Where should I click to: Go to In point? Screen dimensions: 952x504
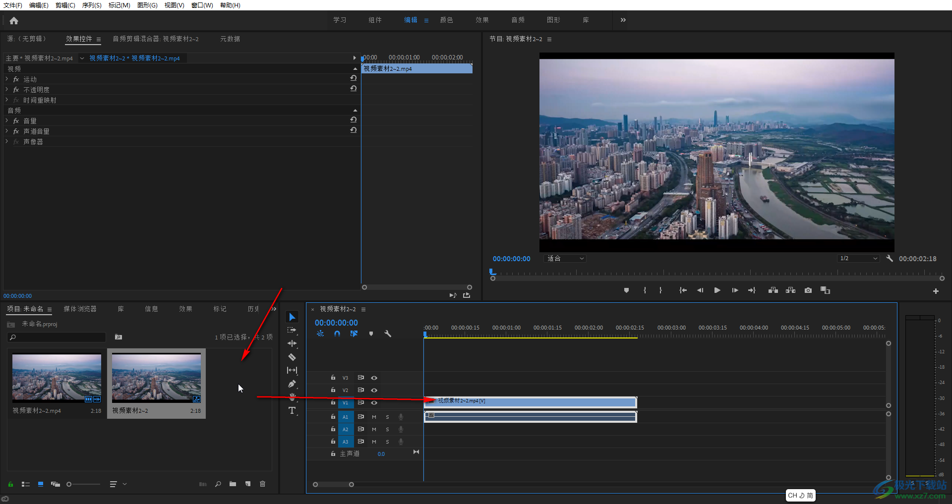(x=683, y=290)
